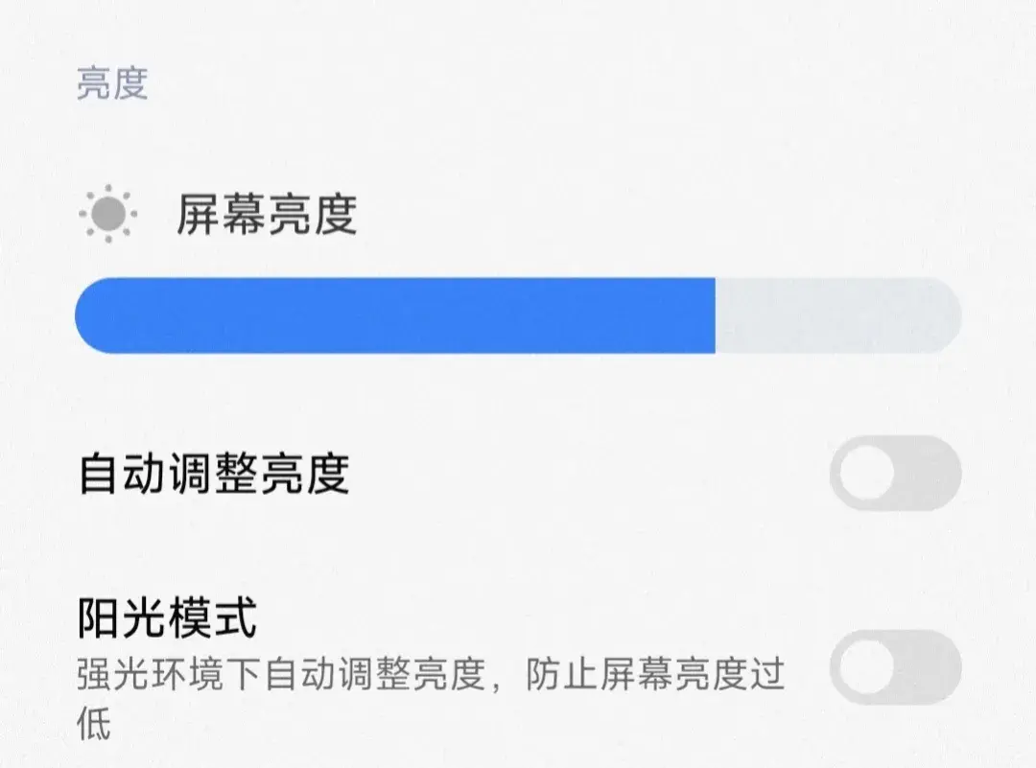Tap the 亮度 section header
Screen dimensions: 1036x768
coord(112,84)
